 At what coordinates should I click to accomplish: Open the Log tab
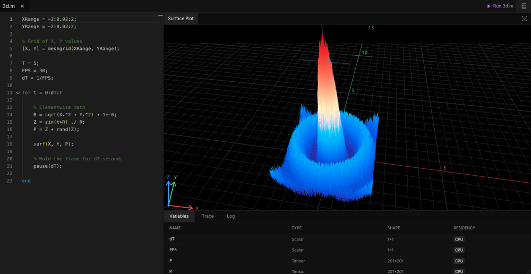(x=230, y=216)
